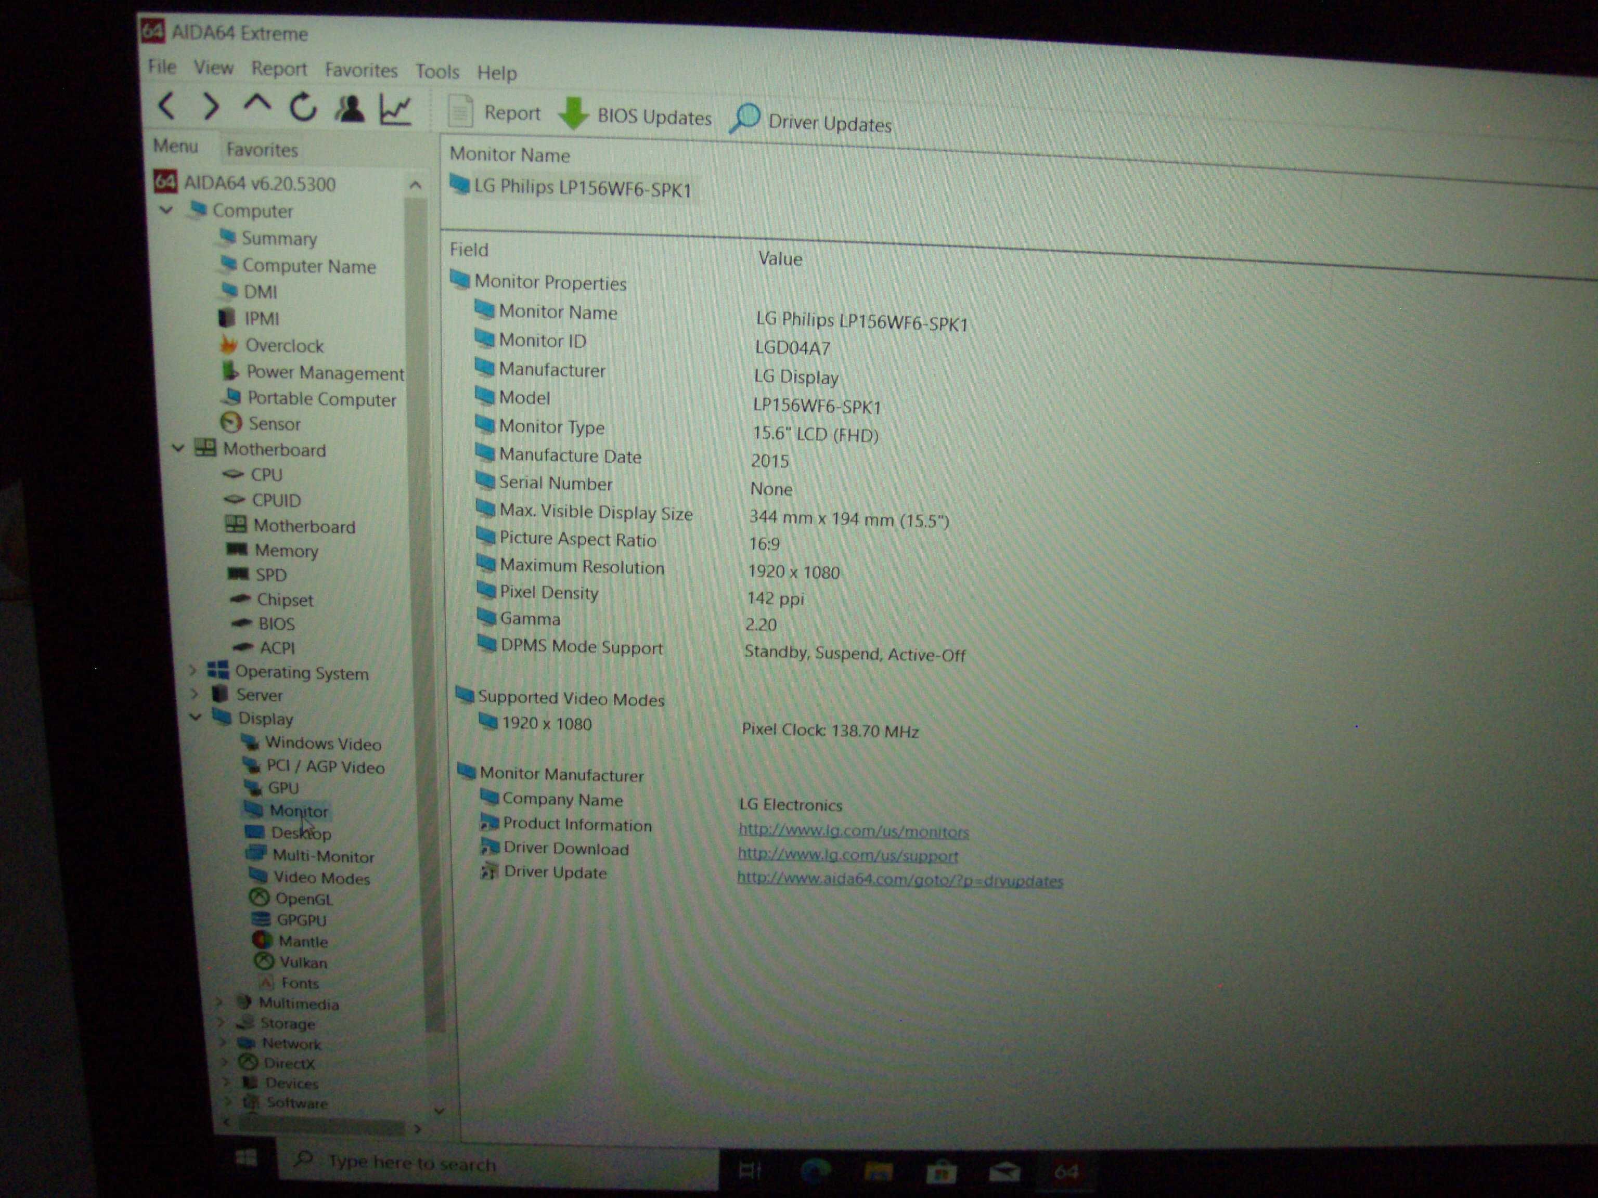Expand the Server tree node
1598x1198 pixels.
(x=195, y=694)
